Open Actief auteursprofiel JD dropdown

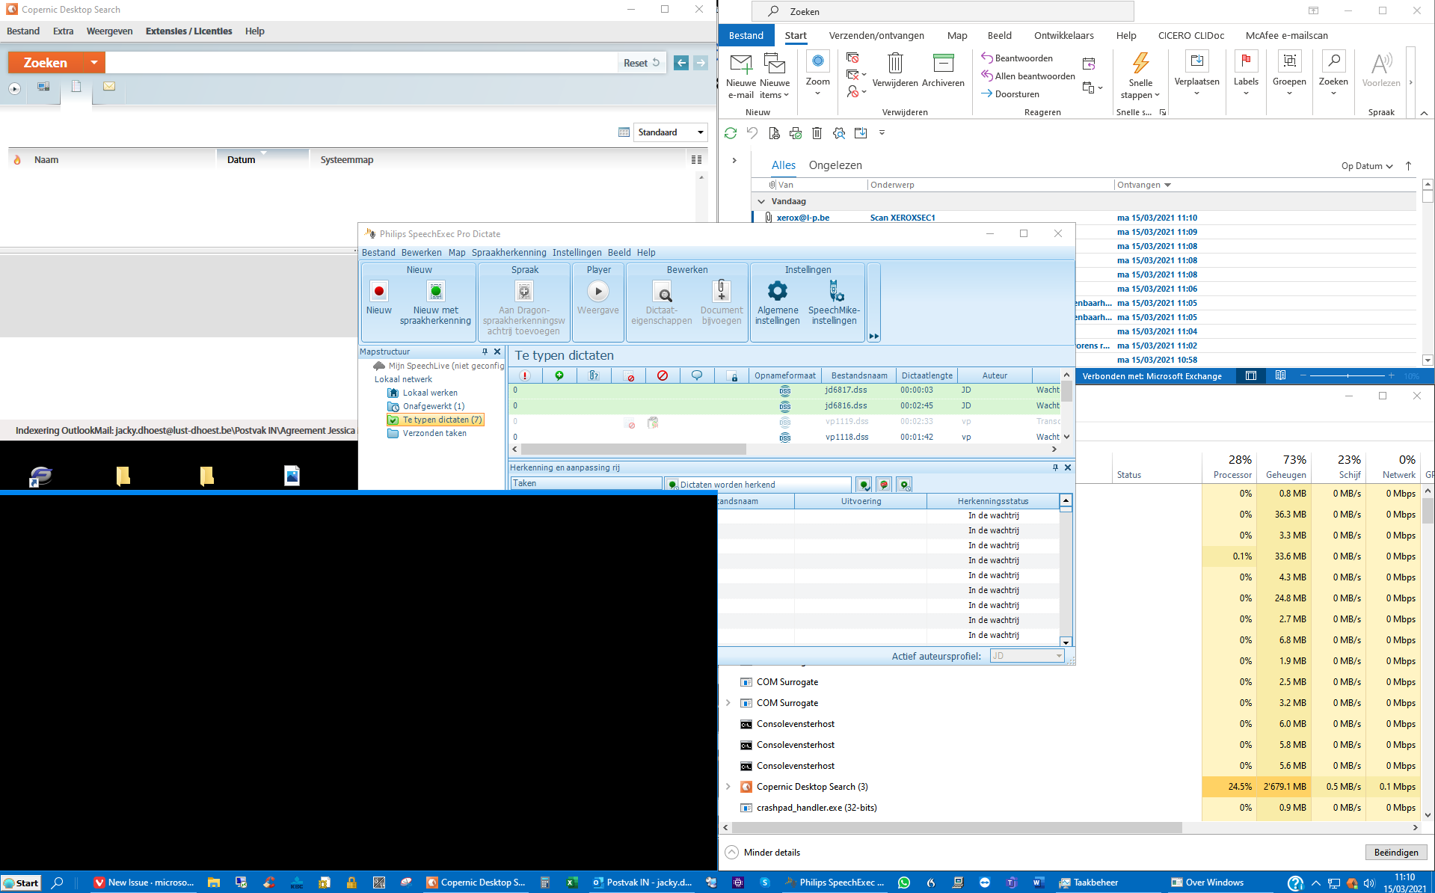tap(1027, 656)
